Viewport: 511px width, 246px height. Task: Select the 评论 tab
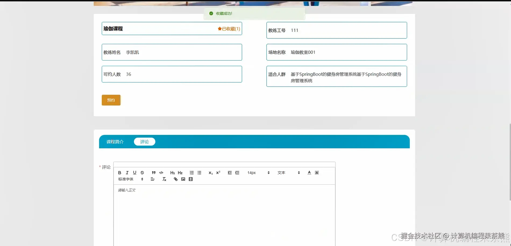[144, 142]
